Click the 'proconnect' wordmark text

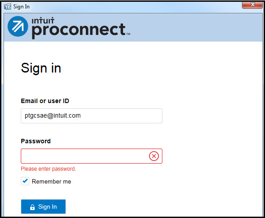pyautogui.click(x=79, y=31)
